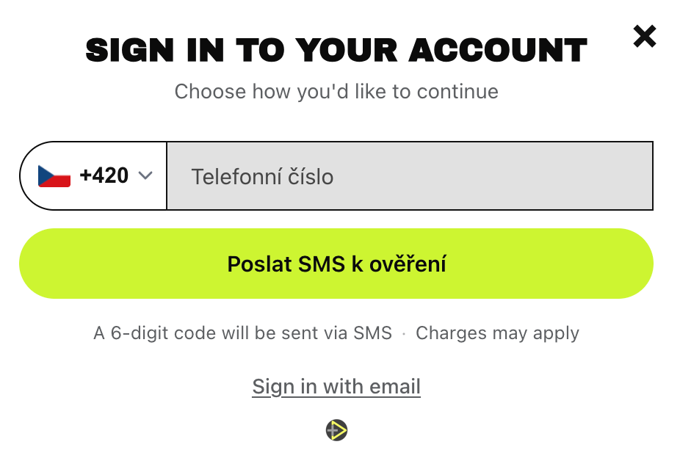This screenshot has width=680, height=461.
Task: Open the +420 country code selector
Action: pyautogui.click(x=94, y=175)
